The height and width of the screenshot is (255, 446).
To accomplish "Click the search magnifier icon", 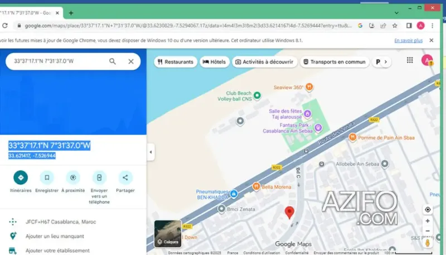I will point(113,61).
